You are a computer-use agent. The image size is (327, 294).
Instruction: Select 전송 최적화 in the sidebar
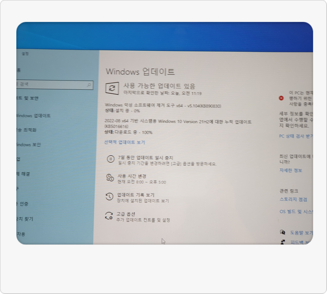(x=26, y=130)
